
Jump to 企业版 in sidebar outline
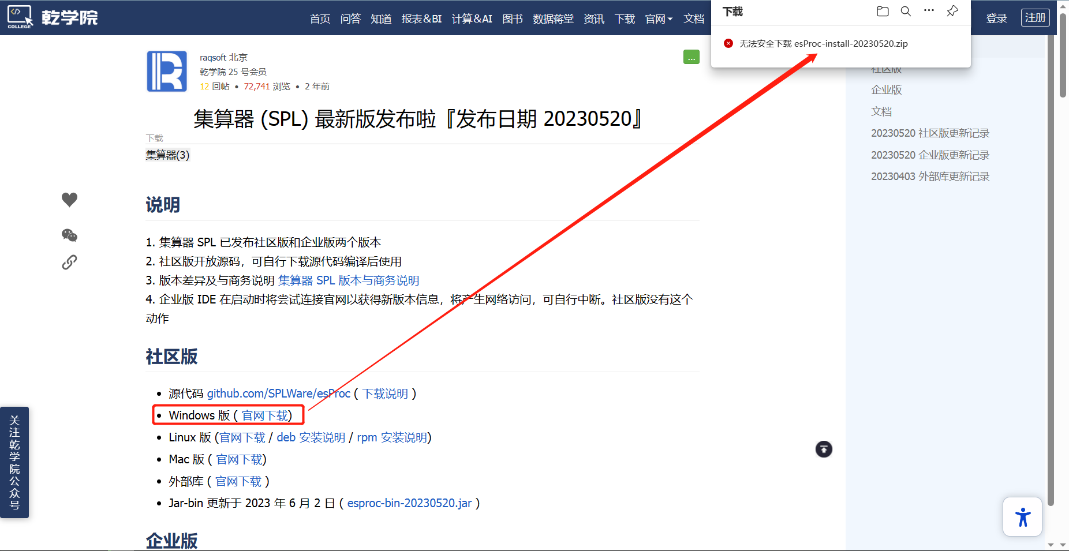click(x=886, y=90)
